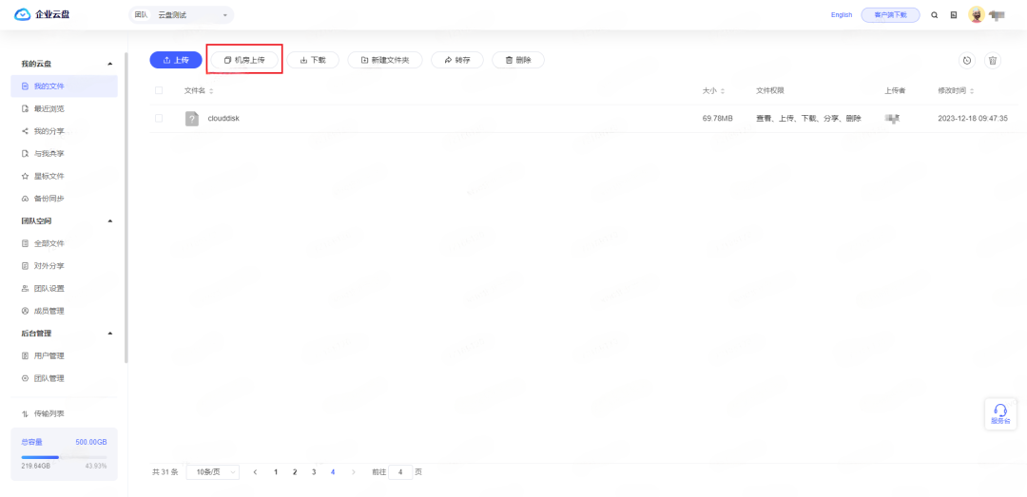Open the history clock icon near toolbar
Viewport: 1027px width, 497px height.
967,60
